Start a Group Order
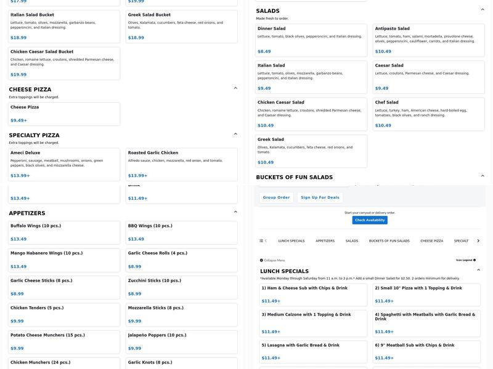 coord(276,197)
